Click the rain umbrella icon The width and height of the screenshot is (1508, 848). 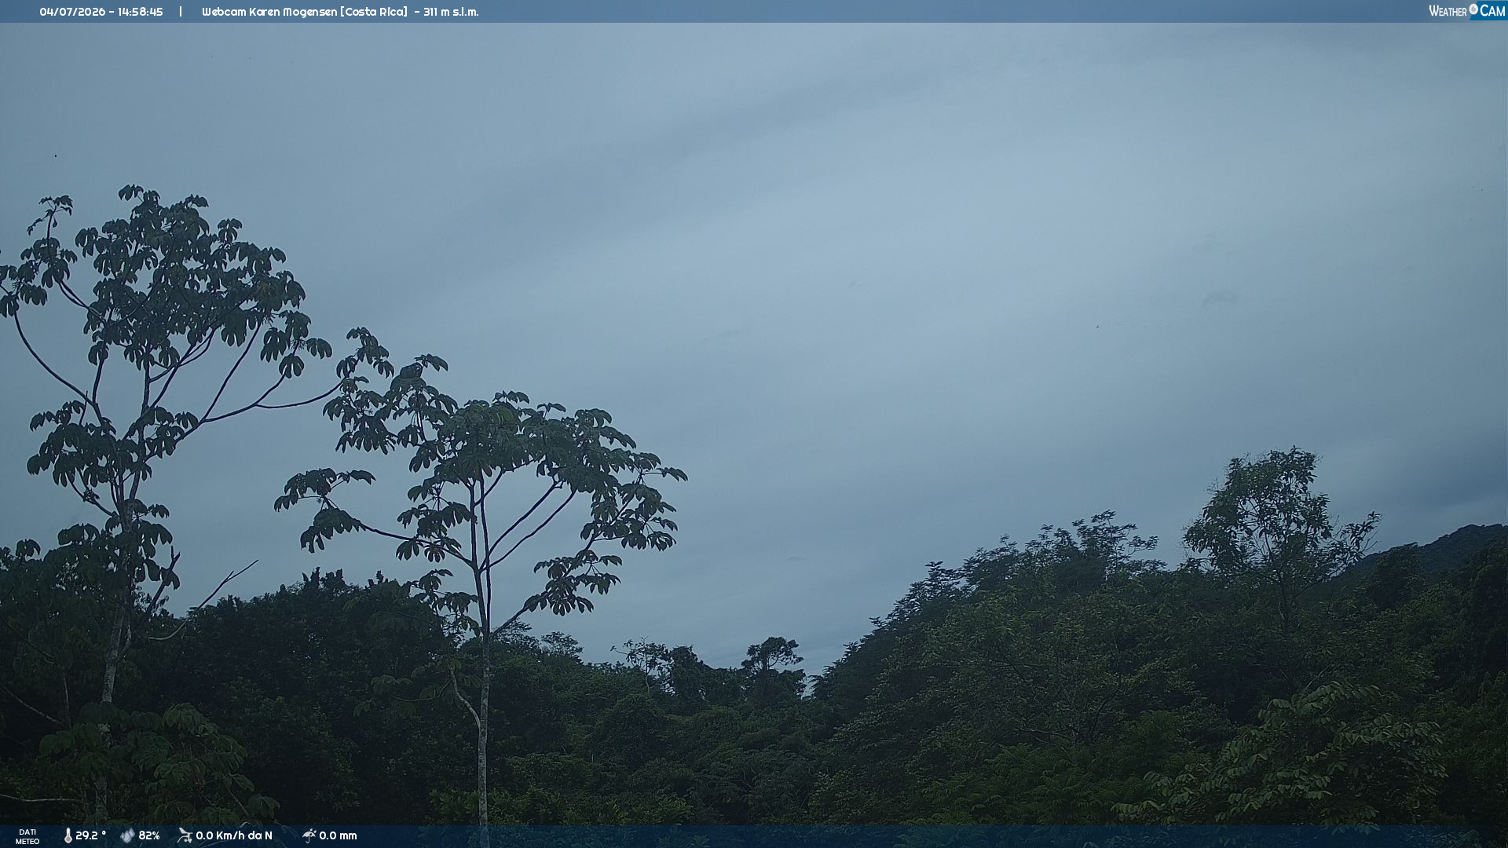(x=309, y=835)
